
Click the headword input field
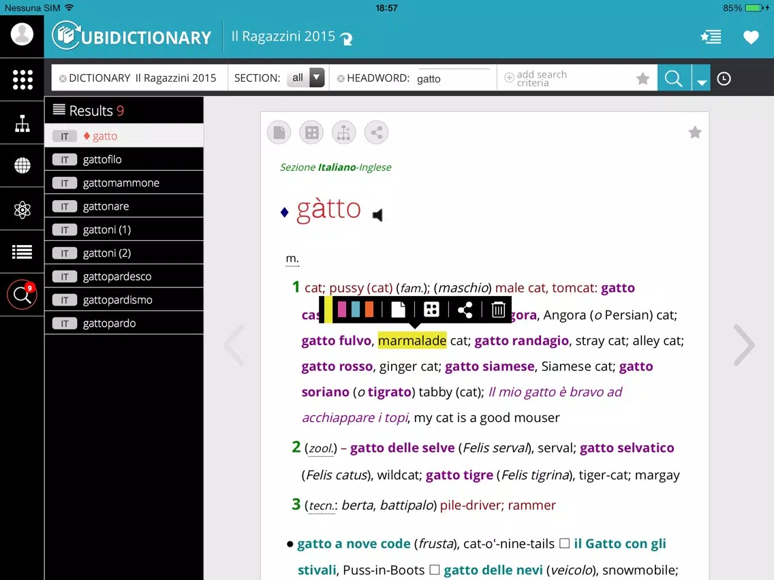[454, 78]
